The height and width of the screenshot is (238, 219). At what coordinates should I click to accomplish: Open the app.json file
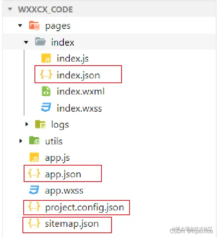(x=63, y=173)
